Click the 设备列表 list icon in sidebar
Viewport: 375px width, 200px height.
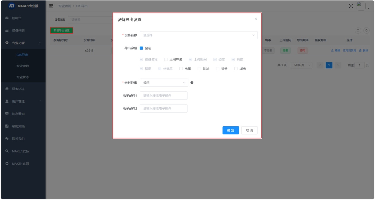point(7,31)
